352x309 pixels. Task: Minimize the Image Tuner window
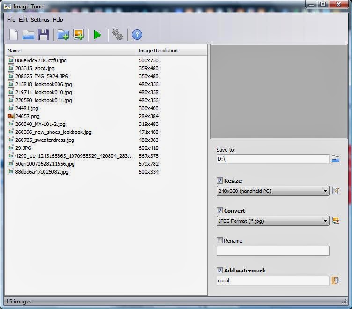pyautogui.click(x=311, y=5)
